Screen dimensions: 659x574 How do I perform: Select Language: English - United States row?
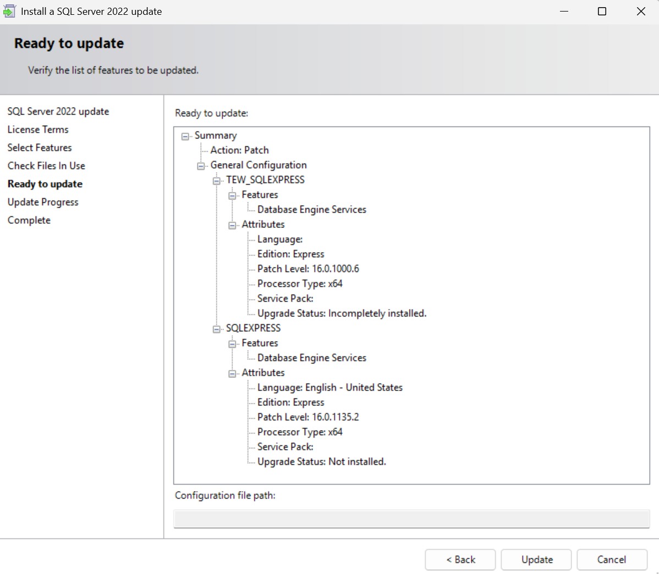(330, 388)
